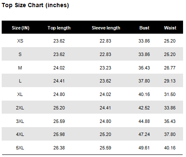Click the 5XL bust value 49.61
186x157 pixels.
click(x=144, y=148)
